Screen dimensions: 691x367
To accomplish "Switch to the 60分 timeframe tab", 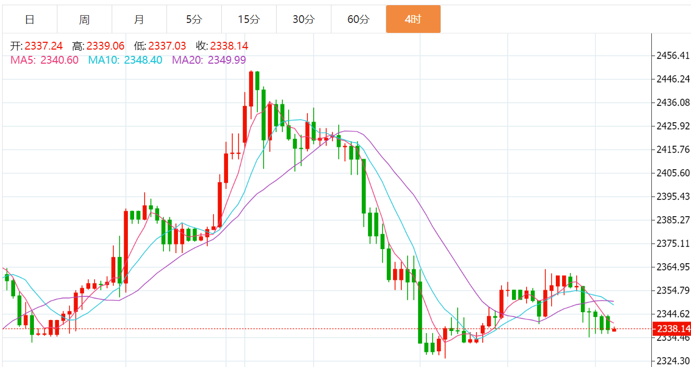I will pos(359,19).
